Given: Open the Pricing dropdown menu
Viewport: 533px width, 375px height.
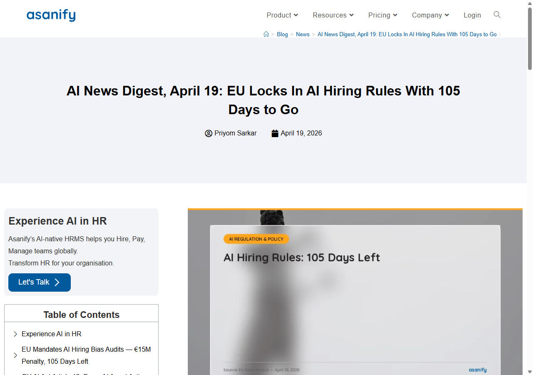Looking at the screenshot, I should (383, 15).
